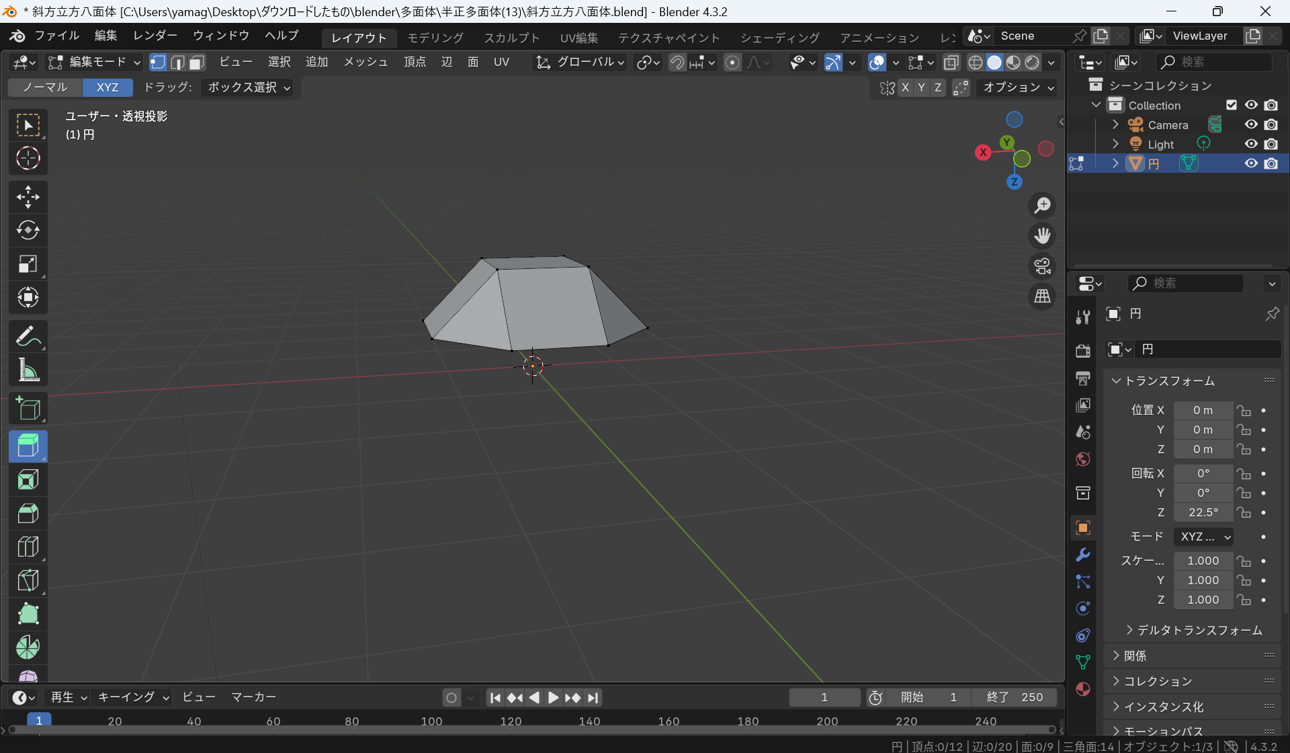
Task: Select the Loop Cut tool
Action: click(28, 547)
